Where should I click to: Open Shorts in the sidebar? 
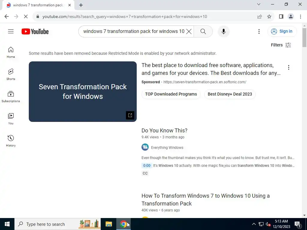point(11,75)
